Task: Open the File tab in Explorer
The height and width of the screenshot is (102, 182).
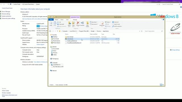Action: [51, 20]
